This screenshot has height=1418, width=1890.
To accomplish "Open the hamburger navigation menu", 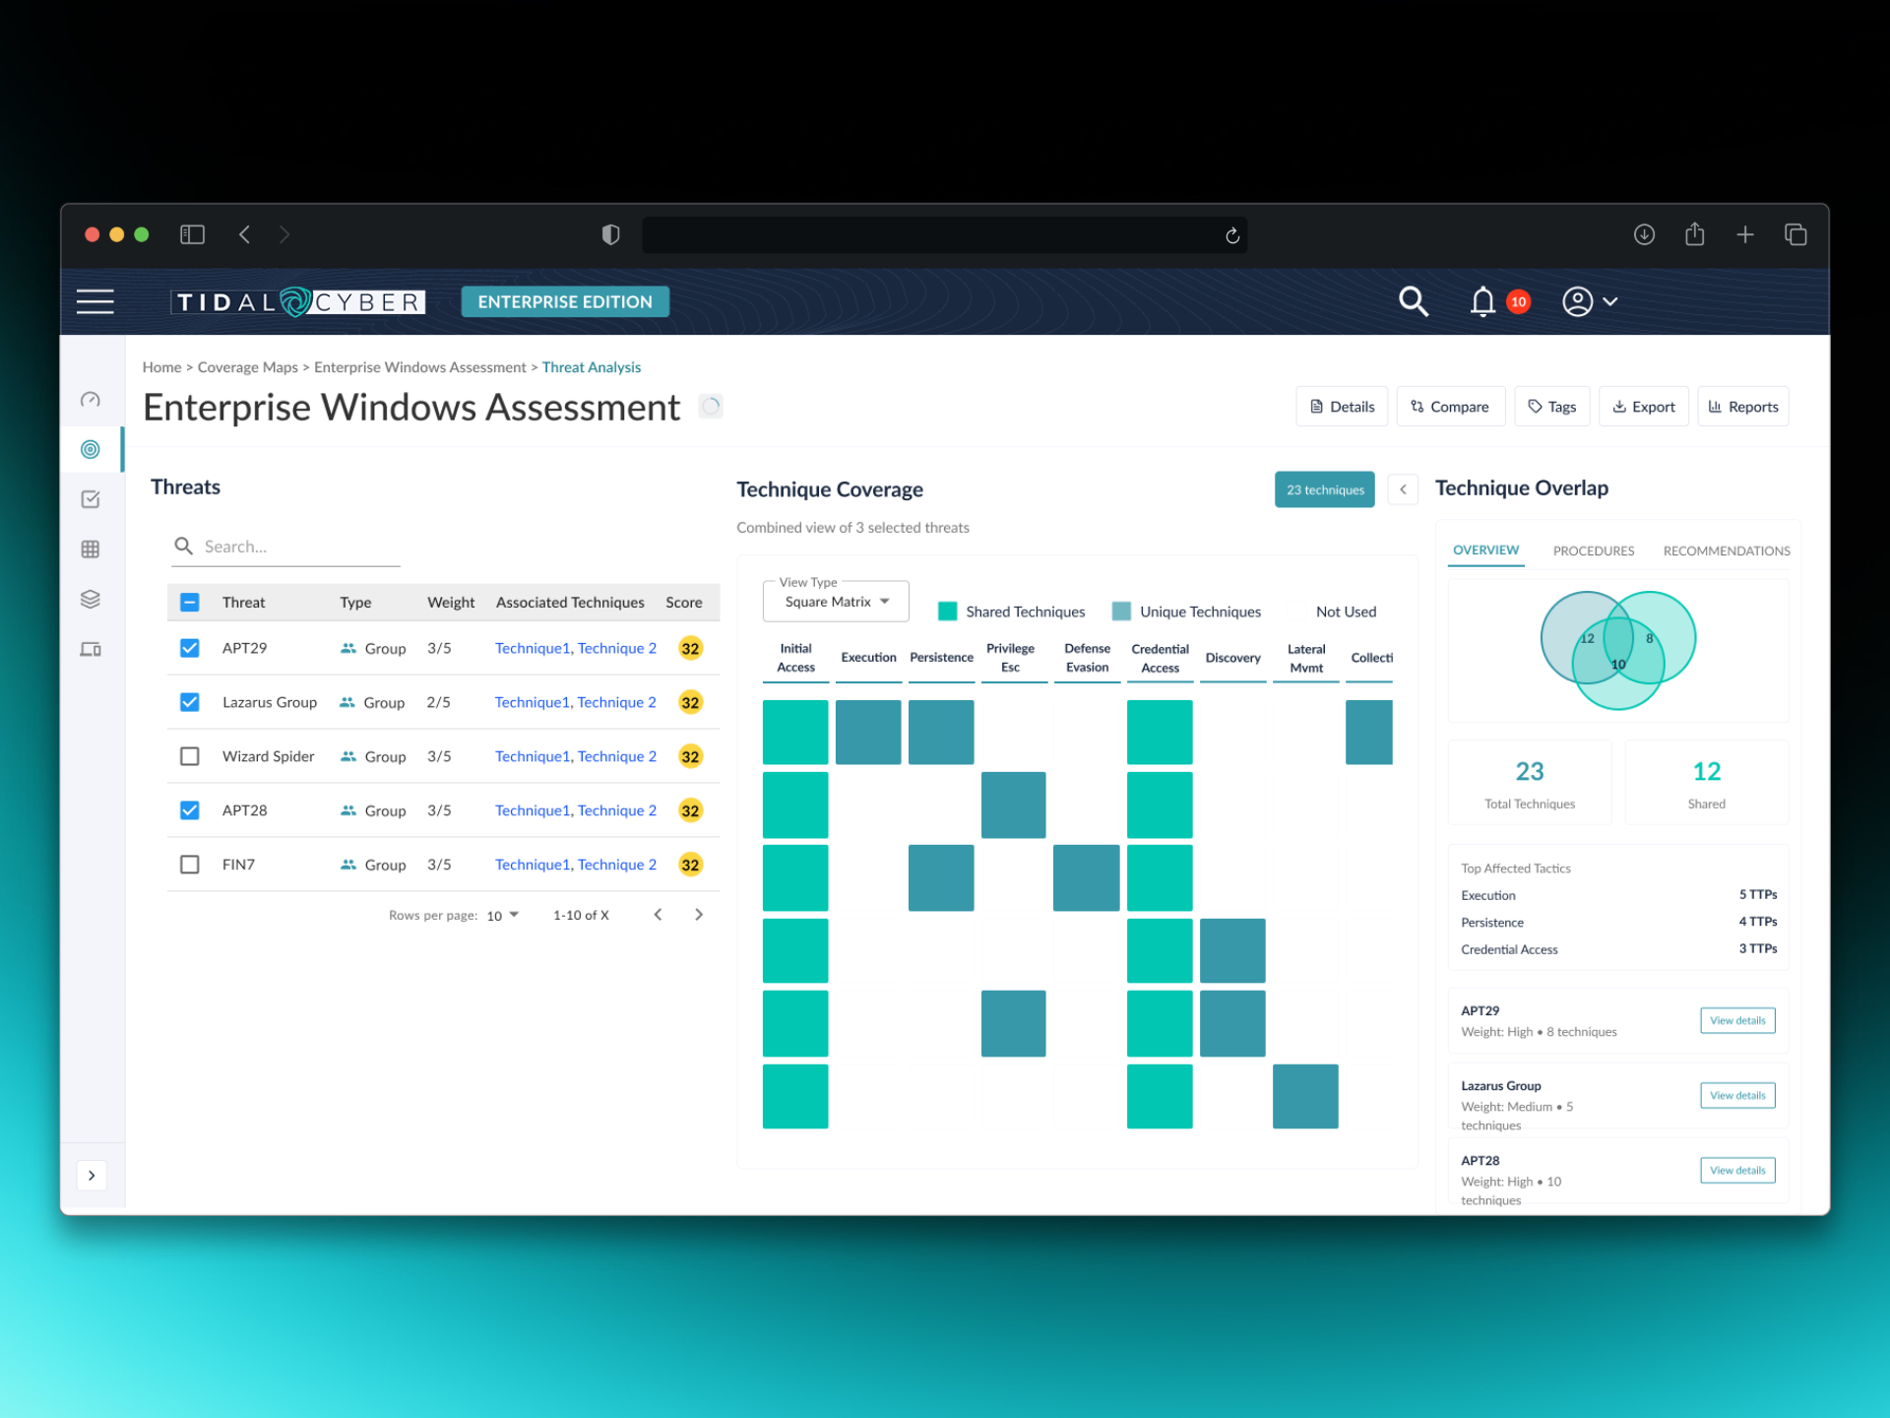I will [95, 301].
